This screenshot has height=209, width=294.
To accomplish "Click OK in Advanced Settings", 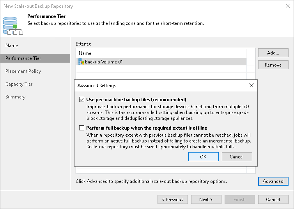I will click(203, 156).
